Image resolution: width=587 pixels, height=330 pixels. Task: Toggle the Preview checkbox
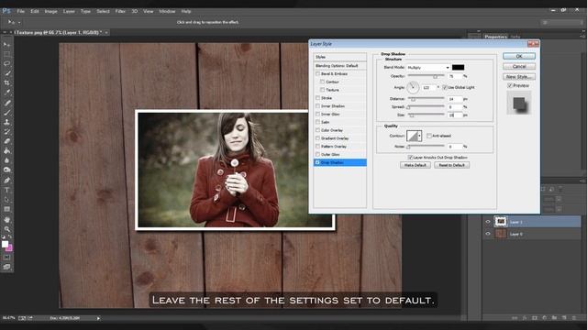[x=510, y=85]
